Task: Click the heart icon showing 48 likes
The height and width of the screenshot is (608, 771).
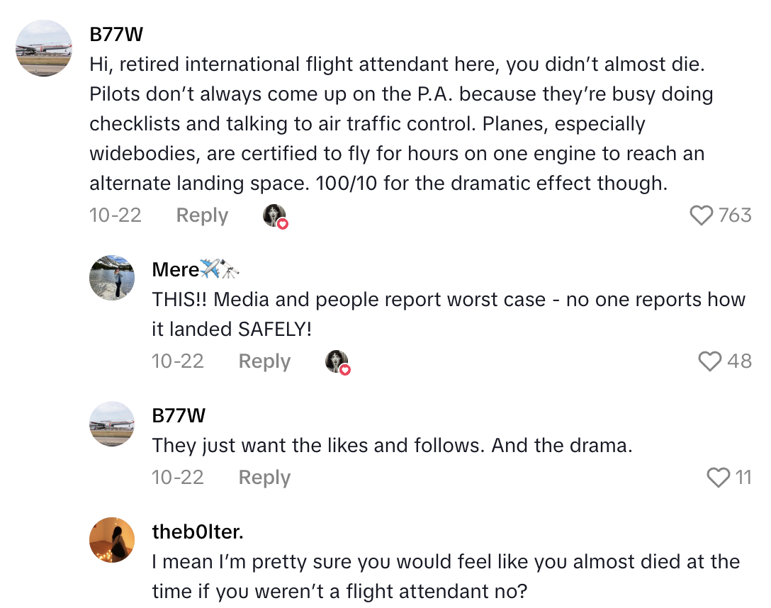Action: pyautogui.click(x=709, y=361)
